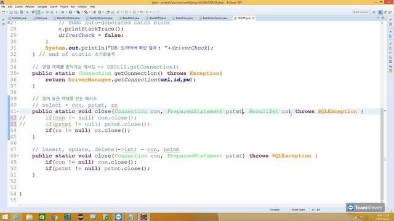Click the Quick Access search field
Image resolution: width=394 pixels, height=221 pixels.
(360, 12)
